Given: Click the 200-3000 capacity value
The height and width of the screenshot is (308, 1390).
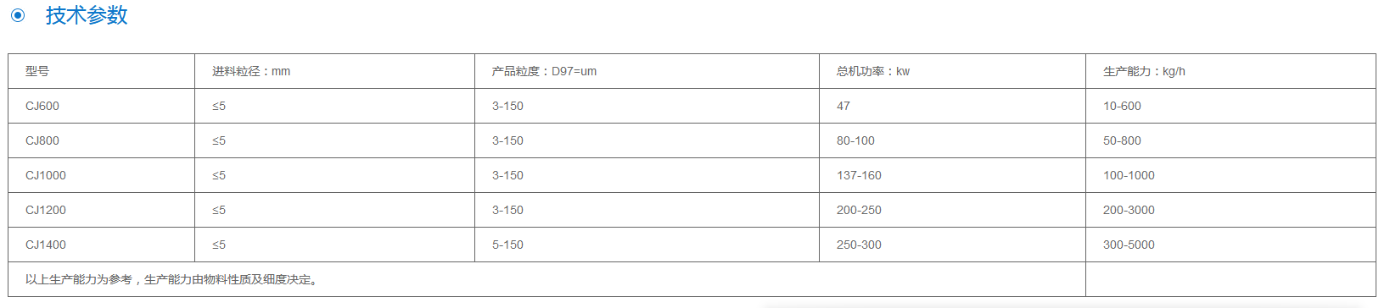Looking at the screenshot, I should click(1129, 210).
